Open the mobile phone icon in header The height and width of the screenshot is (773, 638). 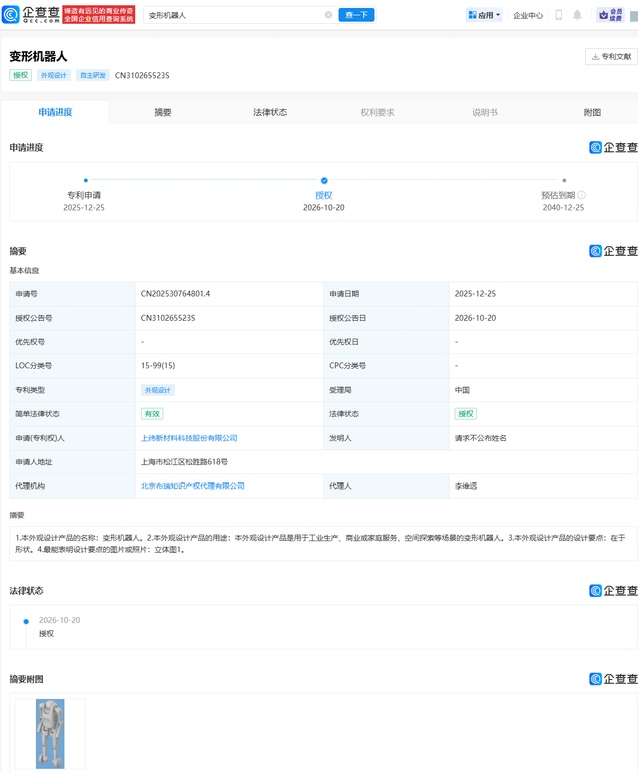[x=559, y=15]
